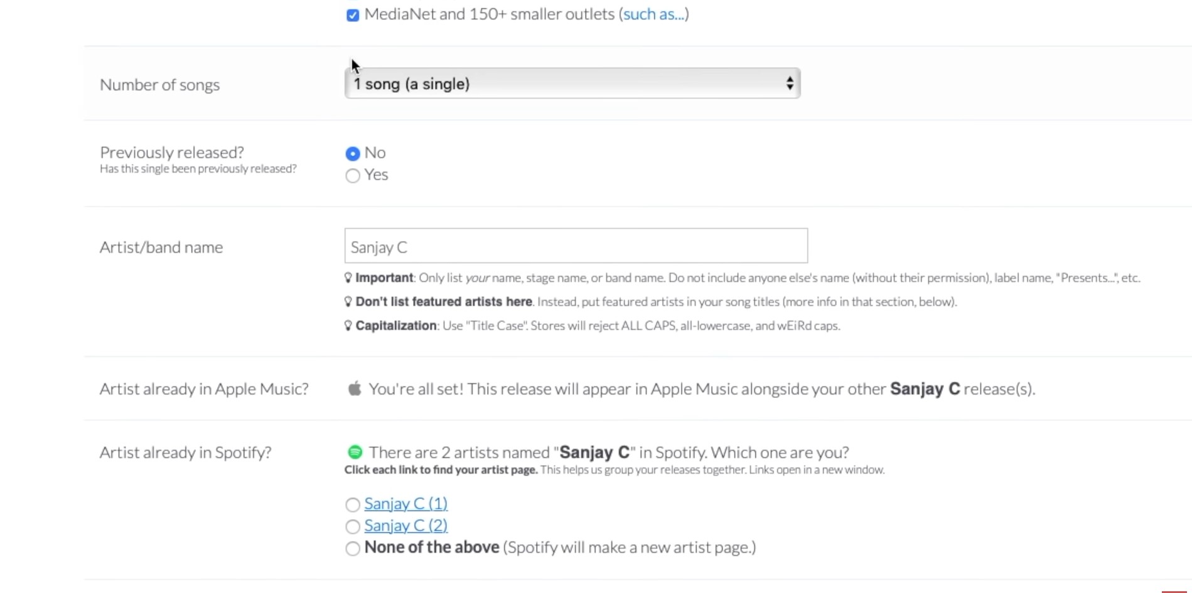
Task: Click the lightbulb icon beside Capitalization
Action: click(348, 325)
